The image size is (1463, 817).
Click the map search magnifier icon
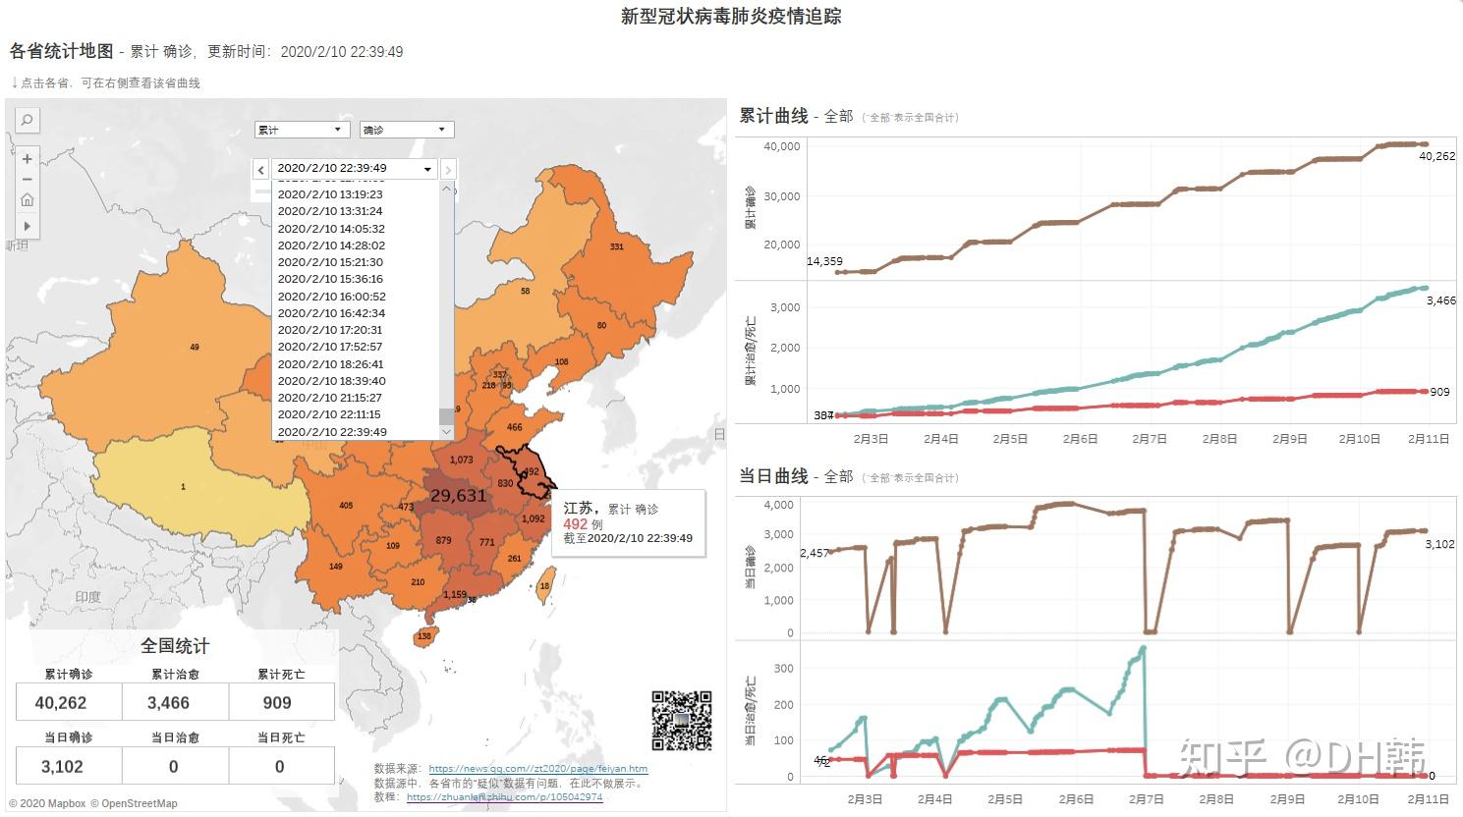coord(28,120)
